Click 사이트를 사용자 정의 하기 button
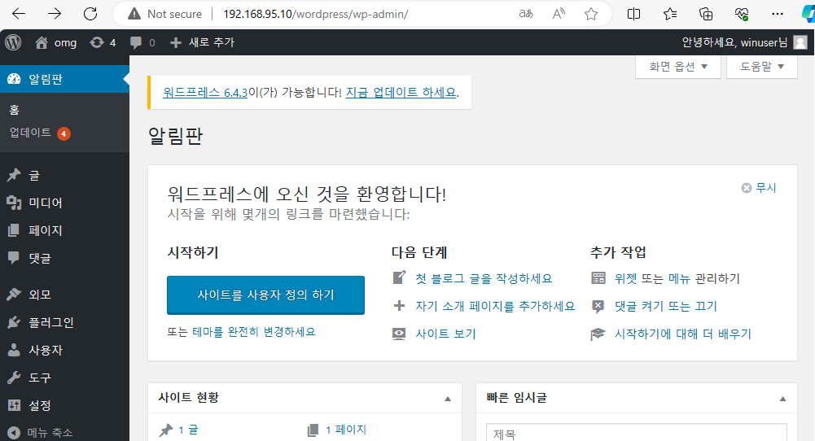815x441 pixels. 265,295
